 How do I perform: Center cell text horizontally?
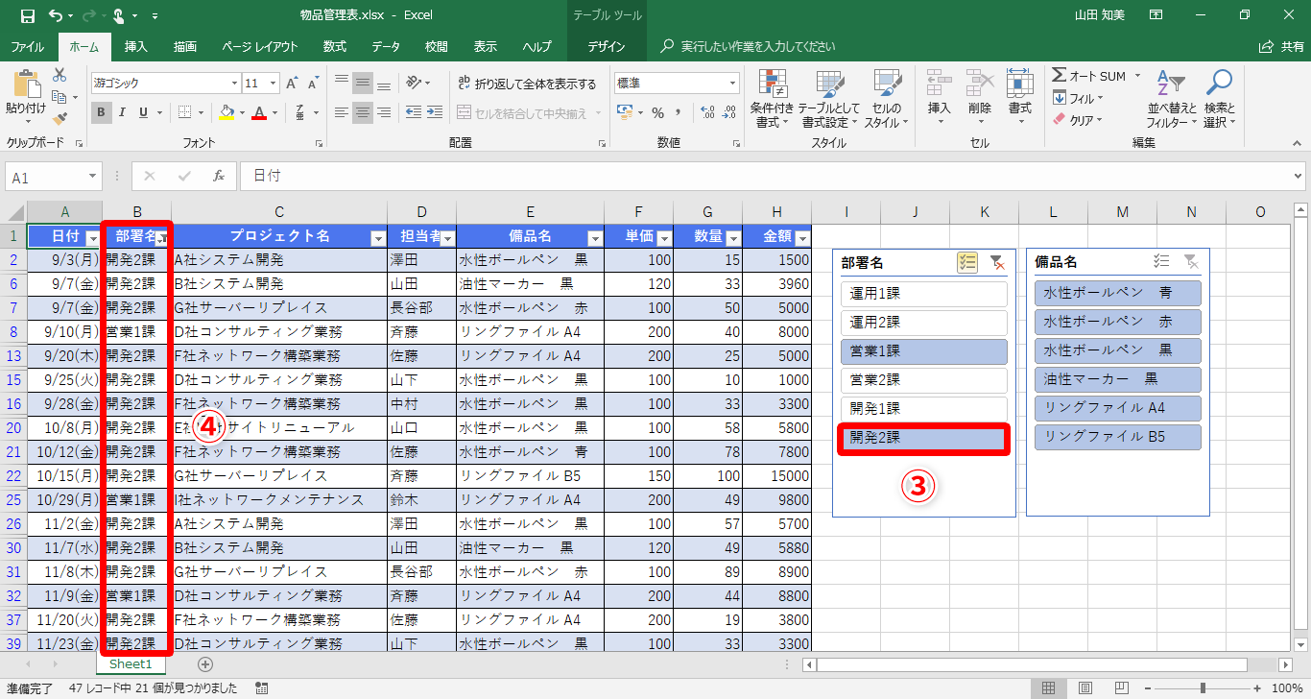point(362,113)
